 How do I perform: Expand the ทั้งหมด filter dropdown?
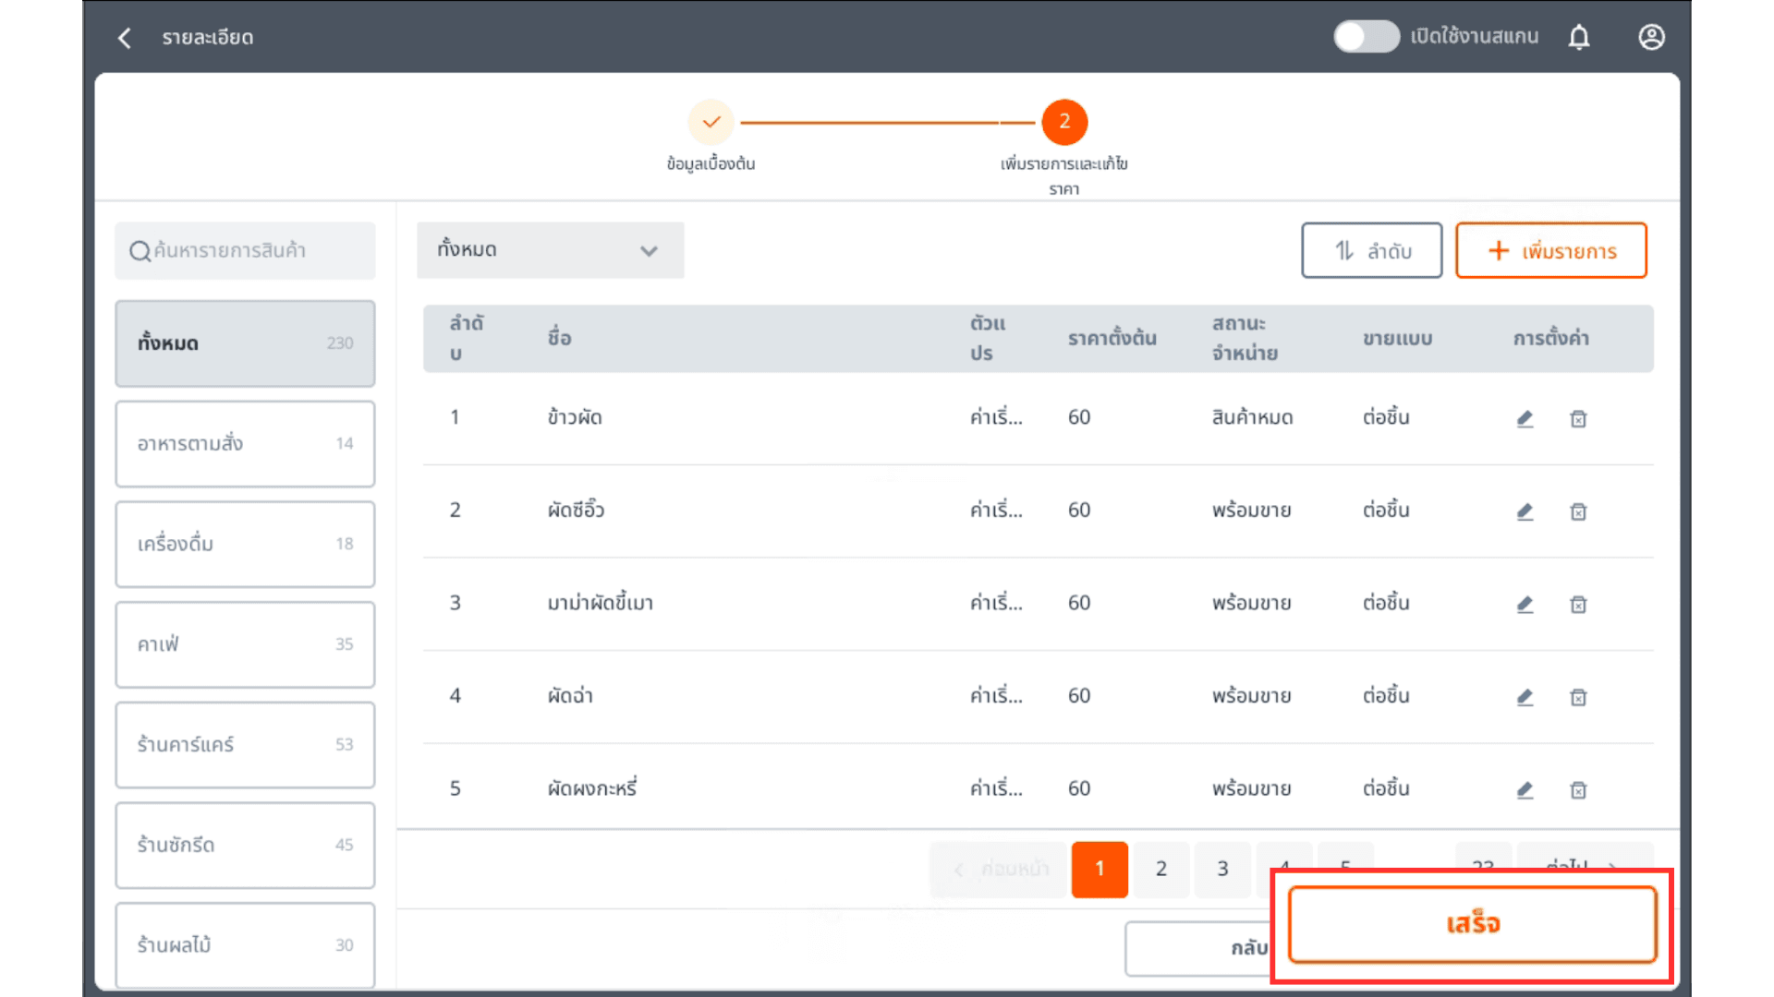pos(550,250)
